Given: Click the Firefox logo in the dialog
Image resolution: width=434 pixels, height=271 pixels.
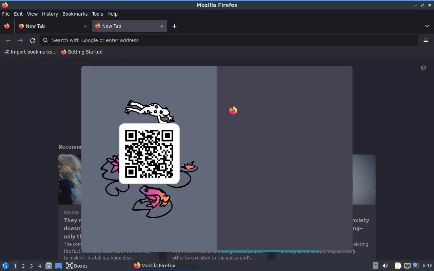Looking at the screenshot, I should (x=233, y=110).
